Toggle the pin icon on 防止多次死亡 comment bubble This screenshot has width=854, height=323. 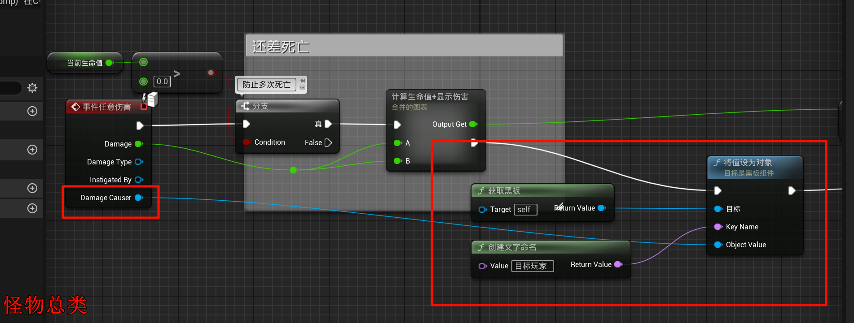(303, 81)
